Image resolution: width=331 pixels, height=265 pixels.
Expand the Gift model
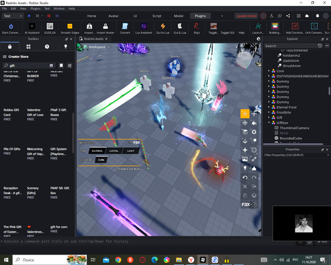[x=269, y=117]
